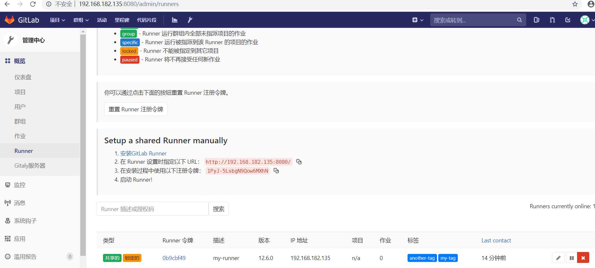Open admin area wrench icon in navbar

(x=190, y=20)
